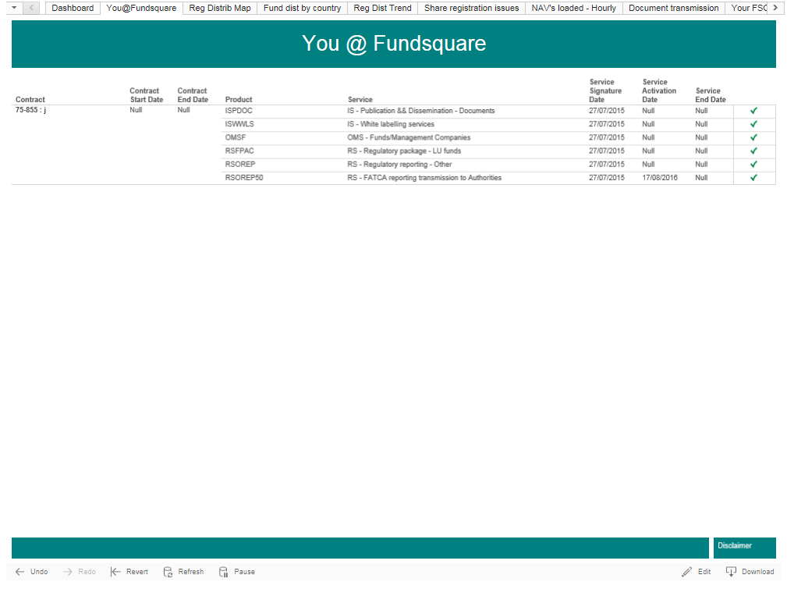Select the NAV's loaded - Hourly tab
Screen dimensions: 787x589
[x=573, y=8]
